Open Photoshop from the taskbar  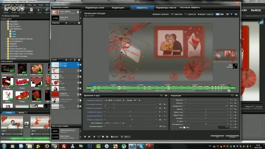pos(90,146)
